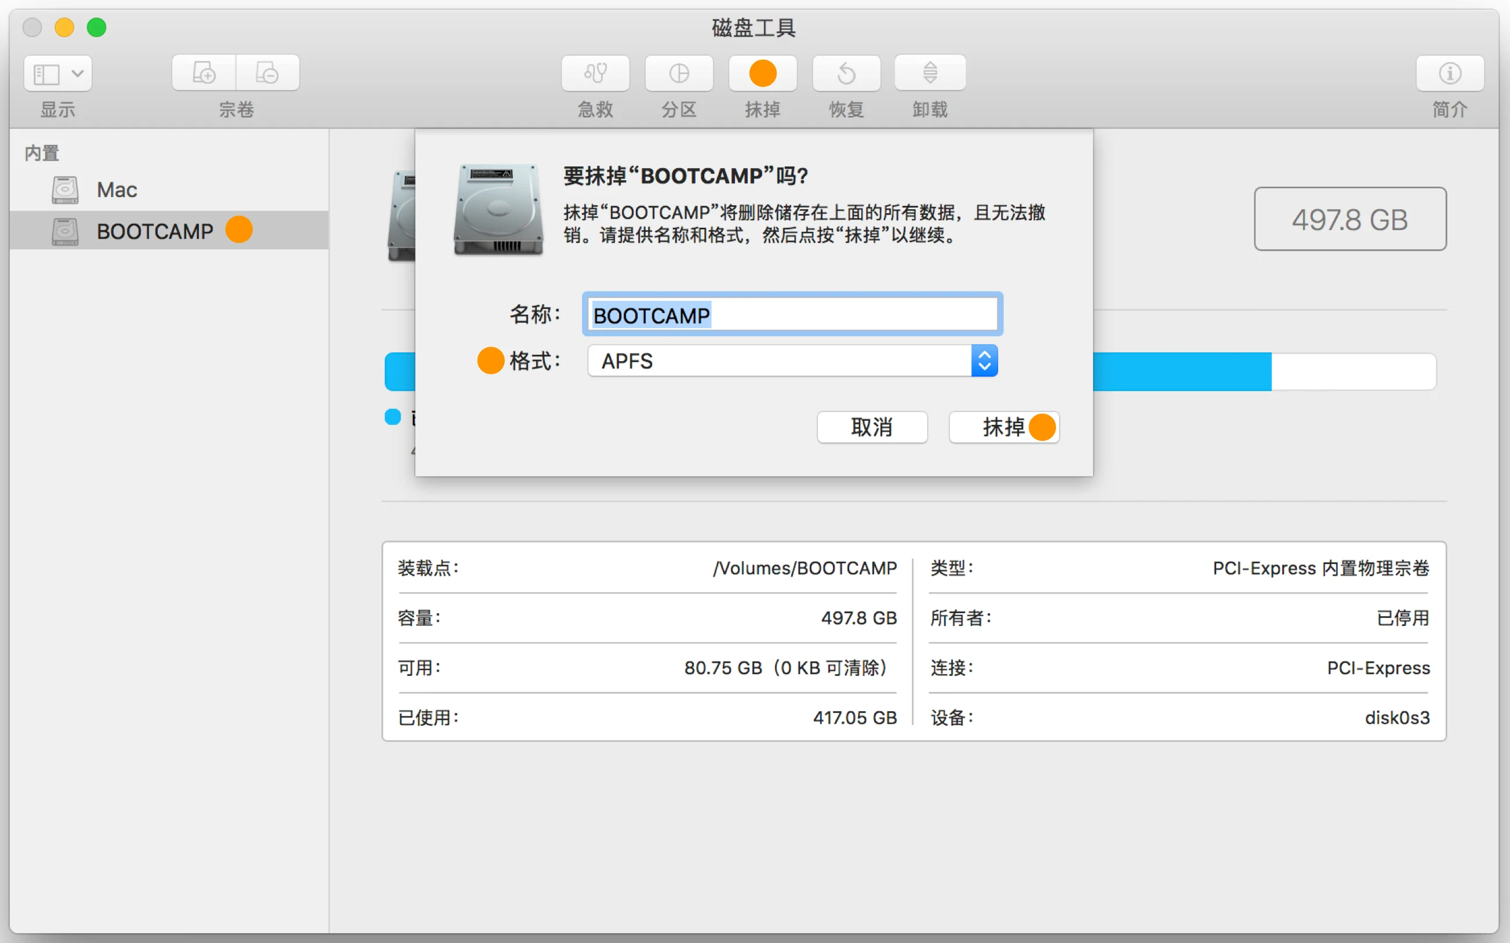Open the 格式 (format) dropdown showing APFS
The width and height of the screenshot is (1510, 943).
[780, 361]
